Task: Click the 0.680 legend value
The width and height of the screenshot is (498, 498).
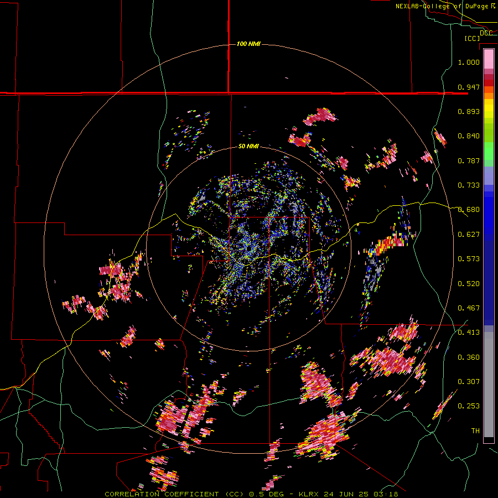Action: coord(469,210)
